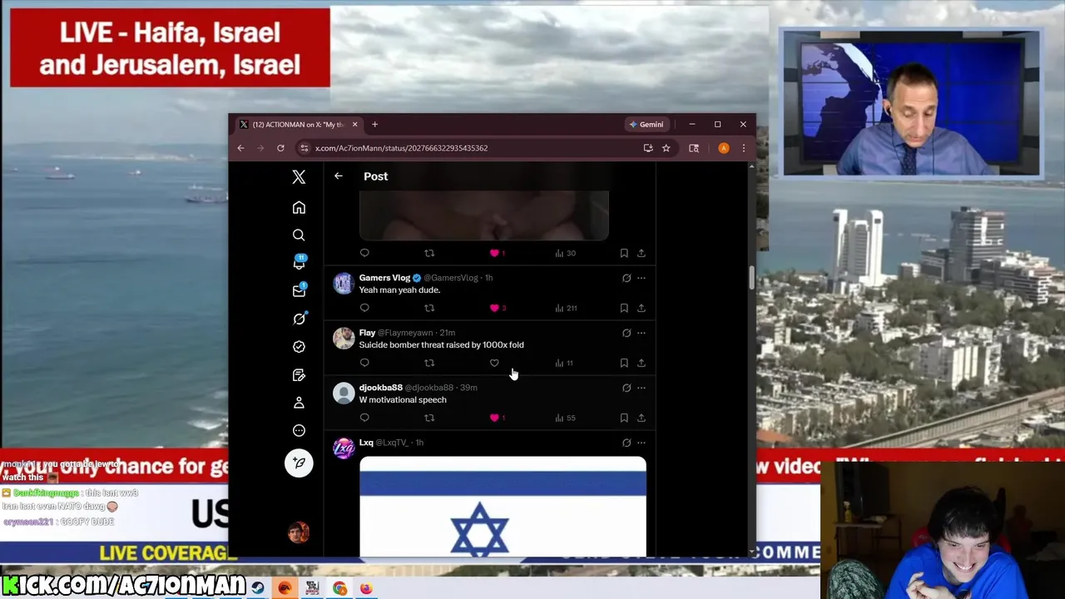Focus the x.com address bar

click(470, 148)
